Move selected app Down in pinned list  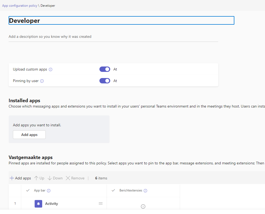55,178
